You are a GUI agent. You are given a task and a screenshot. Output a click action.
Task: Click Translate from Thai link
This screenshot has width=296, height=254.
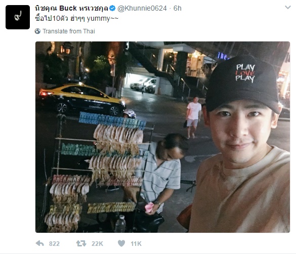[x=69, y=31]
